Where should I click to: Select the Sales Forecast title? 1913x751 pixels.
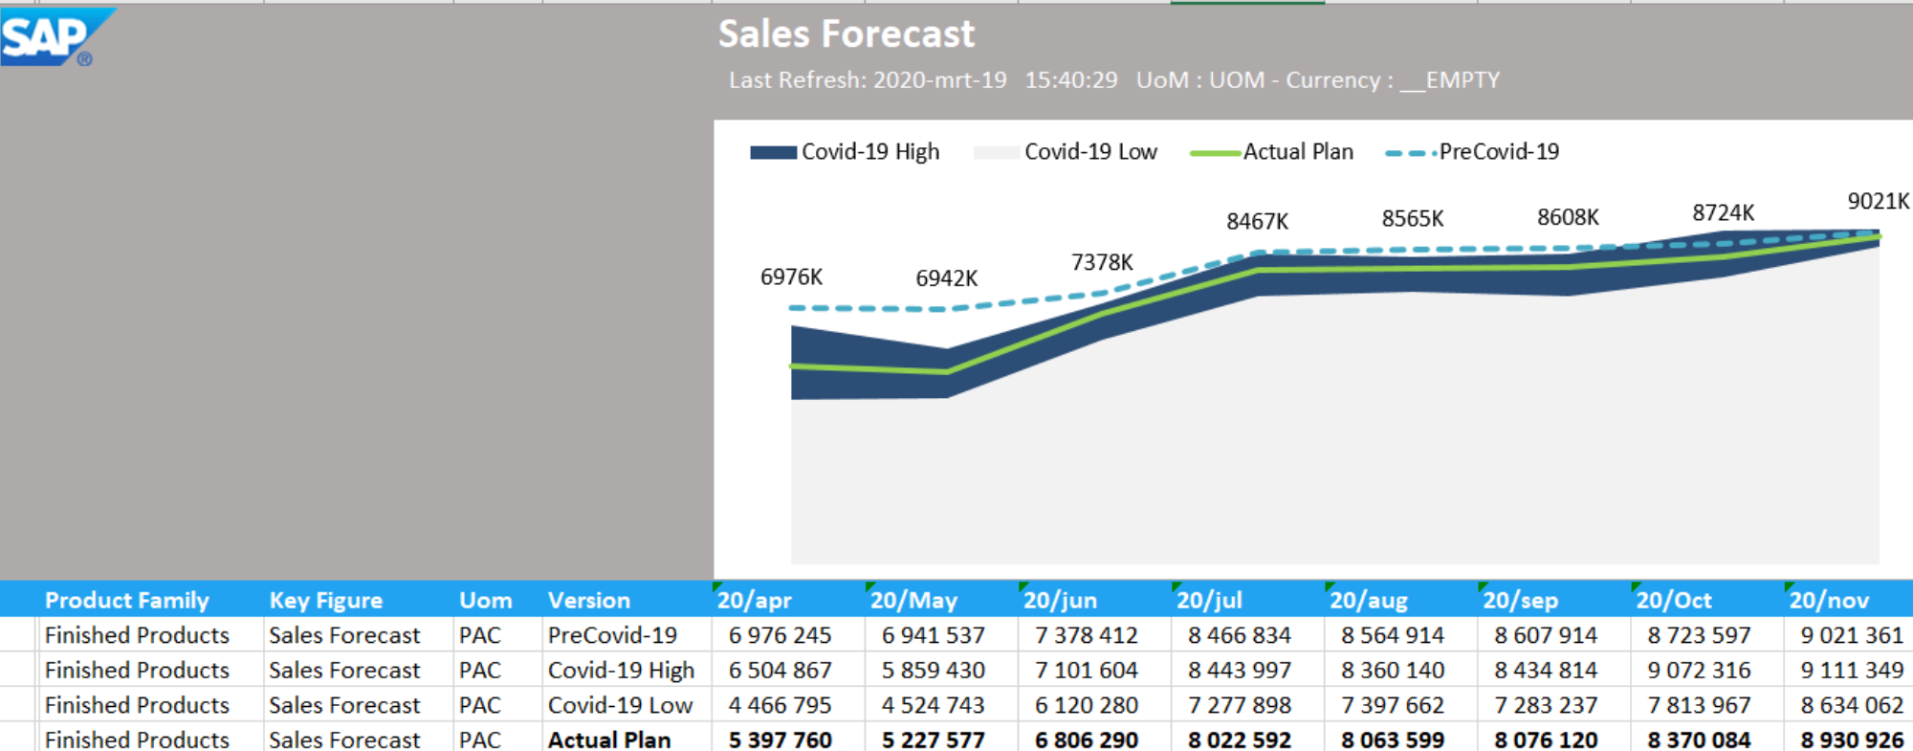[x=846, y=34]
